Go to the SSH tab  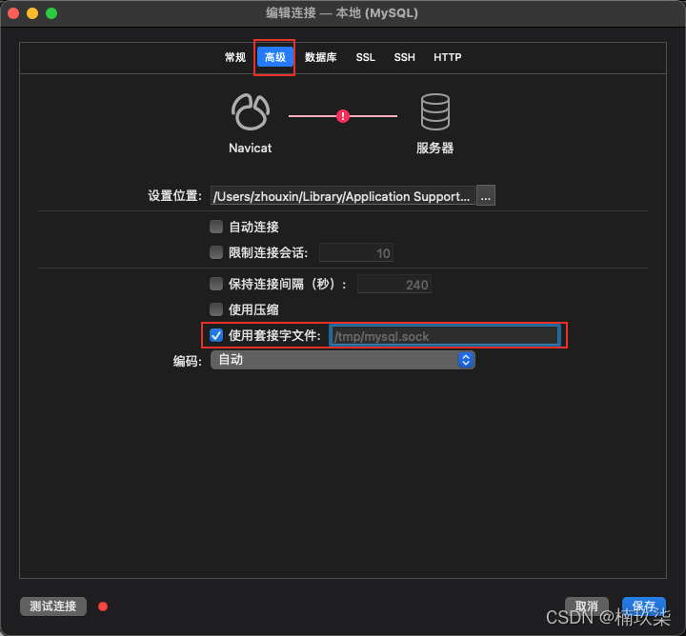point(405,58)
